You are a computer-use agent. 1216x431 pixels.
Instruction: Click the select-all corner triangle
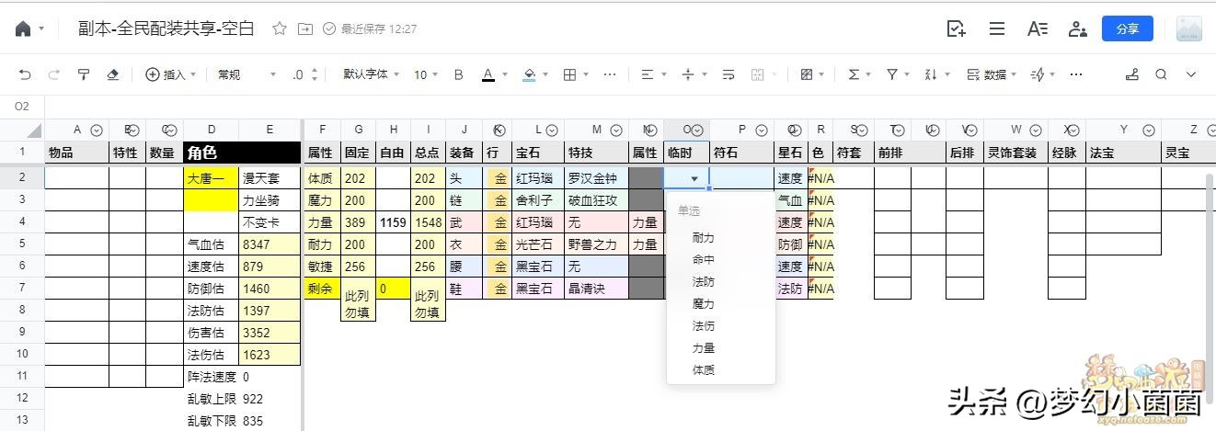pyautogui.click(x=35, y=130)
